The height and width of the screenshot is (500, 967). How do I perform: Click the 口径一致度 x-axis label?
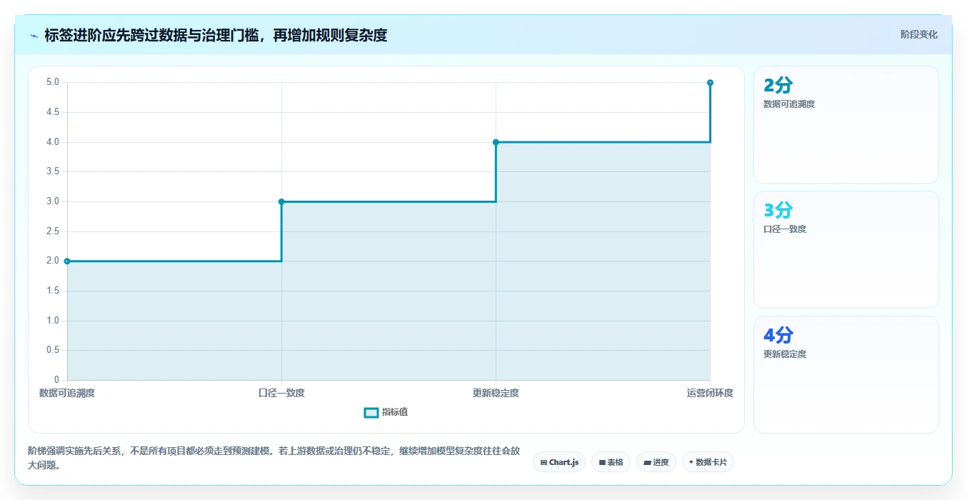click(x=281, y=393)
